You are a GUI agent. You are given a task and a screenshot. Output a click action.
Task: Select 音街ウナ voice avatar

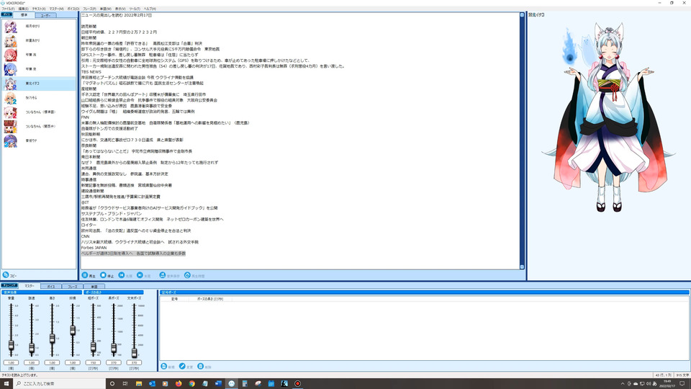10,140
